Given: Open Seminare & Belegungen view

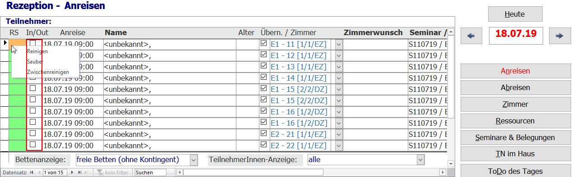Looking at the screenshot, I should [x=515, y=137].
